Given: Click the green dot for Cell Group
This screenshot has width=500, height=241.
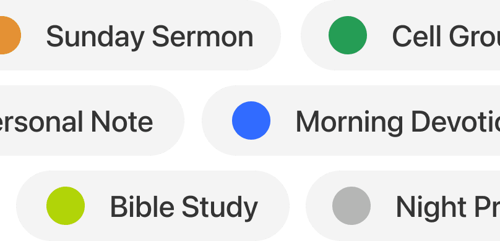Looking at the screenshot, I should [348, 35].
